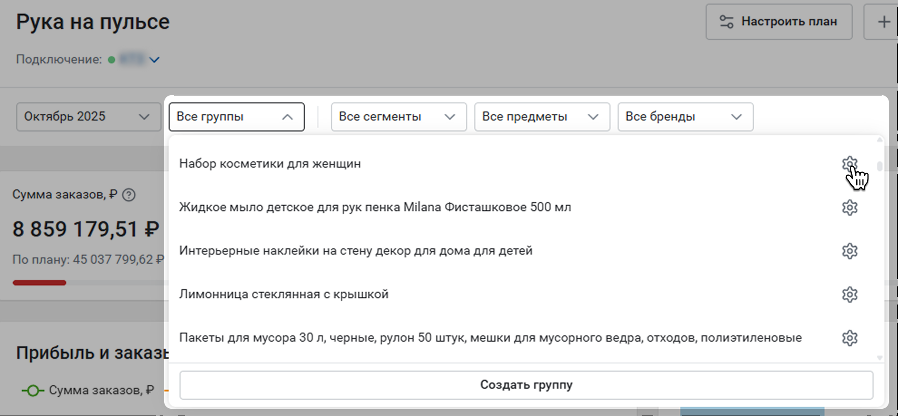The height and width of the screenshot is (416, 898).
Task: Click the Настроить план button
Action: [779, 22]
